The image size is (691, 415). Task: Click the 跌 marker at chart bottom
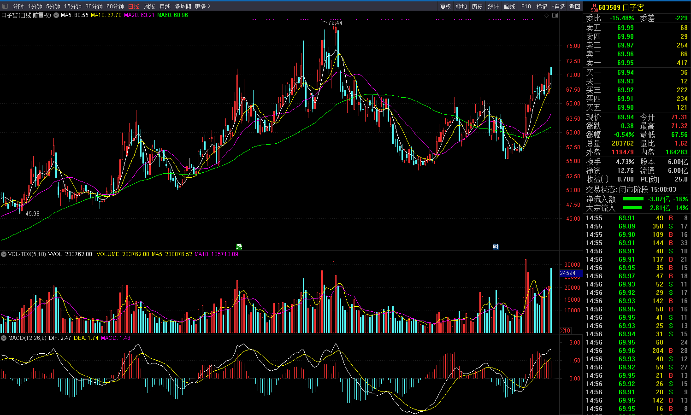click(x=239, y=247)
